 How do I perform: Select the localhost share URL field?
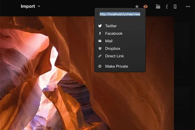tap(120, 14)
